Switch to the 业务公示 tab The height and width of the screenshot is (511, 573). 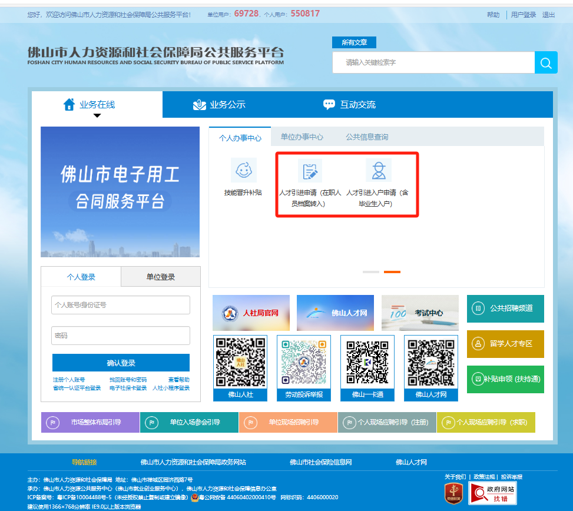tap(219, 105)
